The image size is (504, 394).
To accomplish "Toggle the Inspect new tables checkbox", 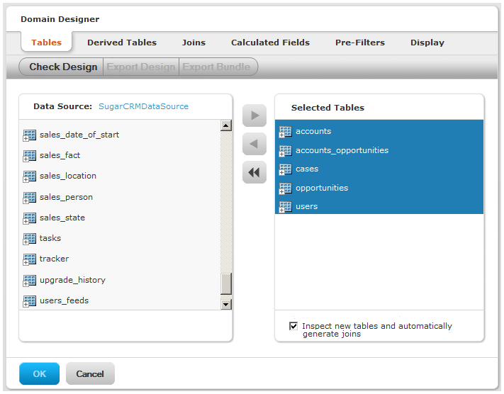I will click(293, 326).
